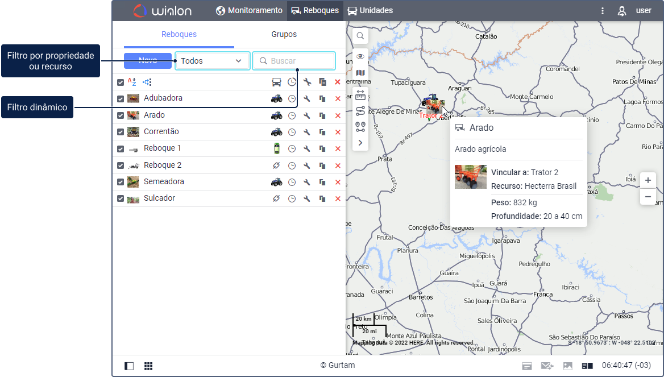Image resolution: width=664 pixels, height=377 pixels.
Task: Delete the Sulcador trailer
Action: (x=338, y=198)
